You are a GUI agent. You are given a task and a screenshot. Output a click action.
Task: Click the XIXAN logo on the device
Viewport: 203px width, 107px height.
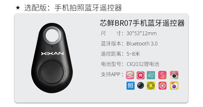[x=52, y=53]
